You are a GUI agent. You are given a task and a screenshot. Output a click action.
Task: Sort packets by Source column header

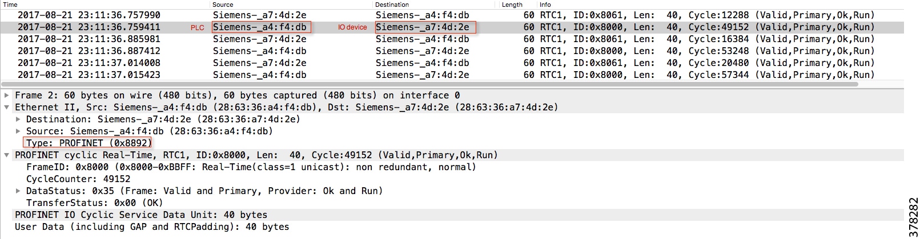tap(223, 4)
